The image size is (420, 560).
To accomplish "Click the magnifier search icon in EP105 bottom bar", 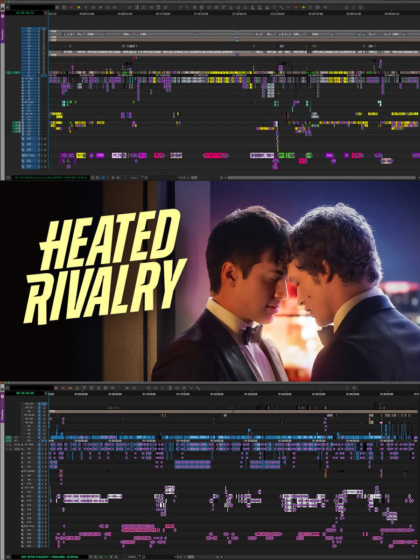I will point(143,557).
